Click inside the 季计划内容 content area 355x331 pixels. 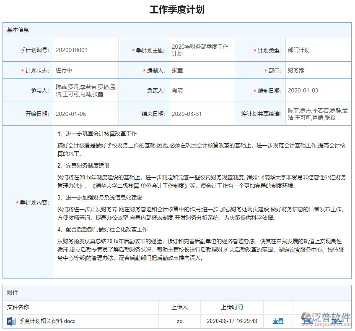click(x=201, y=202)
